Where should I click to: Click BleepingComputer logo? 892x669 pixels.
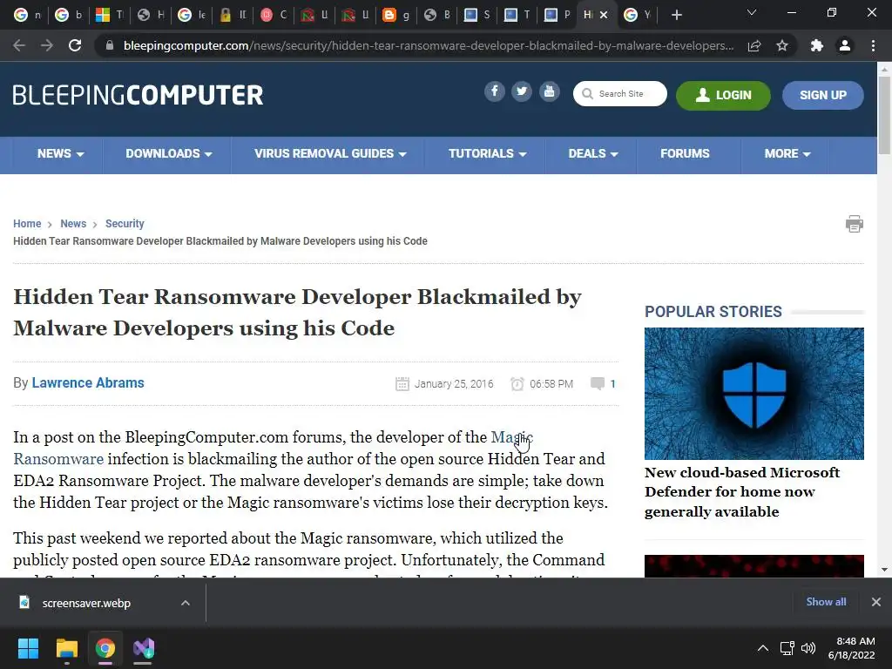click(x=138, y=95)
